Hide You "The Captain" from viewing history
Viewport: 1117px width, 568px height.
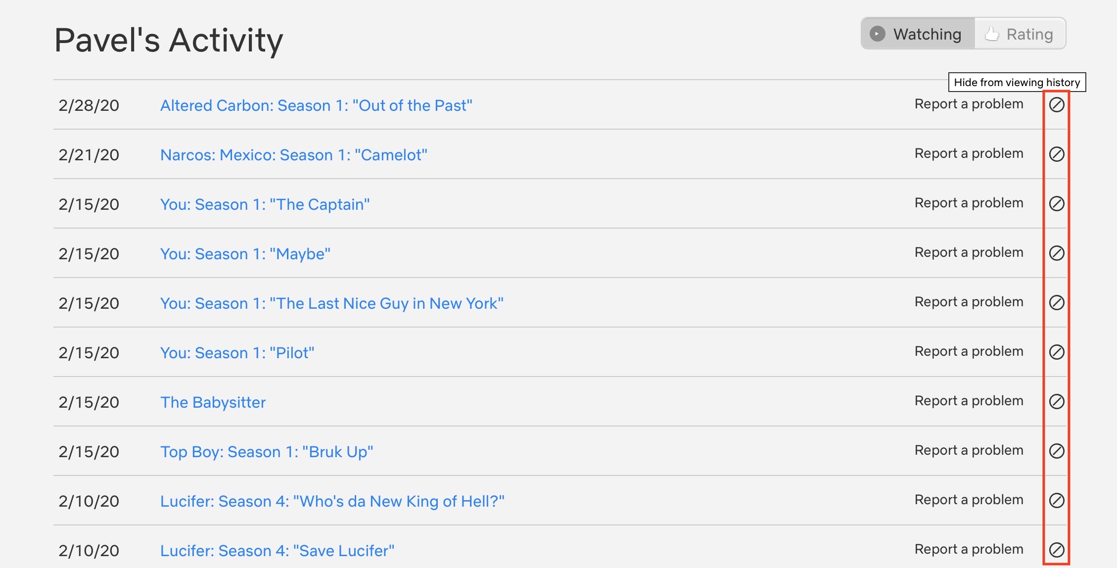click(x=1057, y=204)
